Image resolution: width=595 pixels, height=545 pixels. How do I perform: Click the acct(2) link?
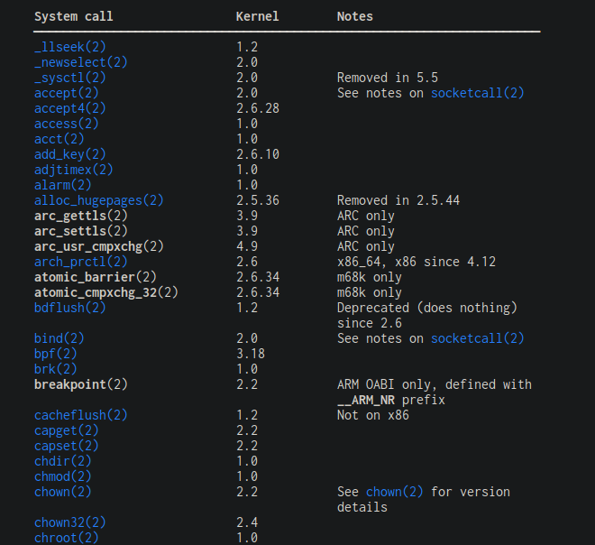pyautogui.click(x=59, y=139)
